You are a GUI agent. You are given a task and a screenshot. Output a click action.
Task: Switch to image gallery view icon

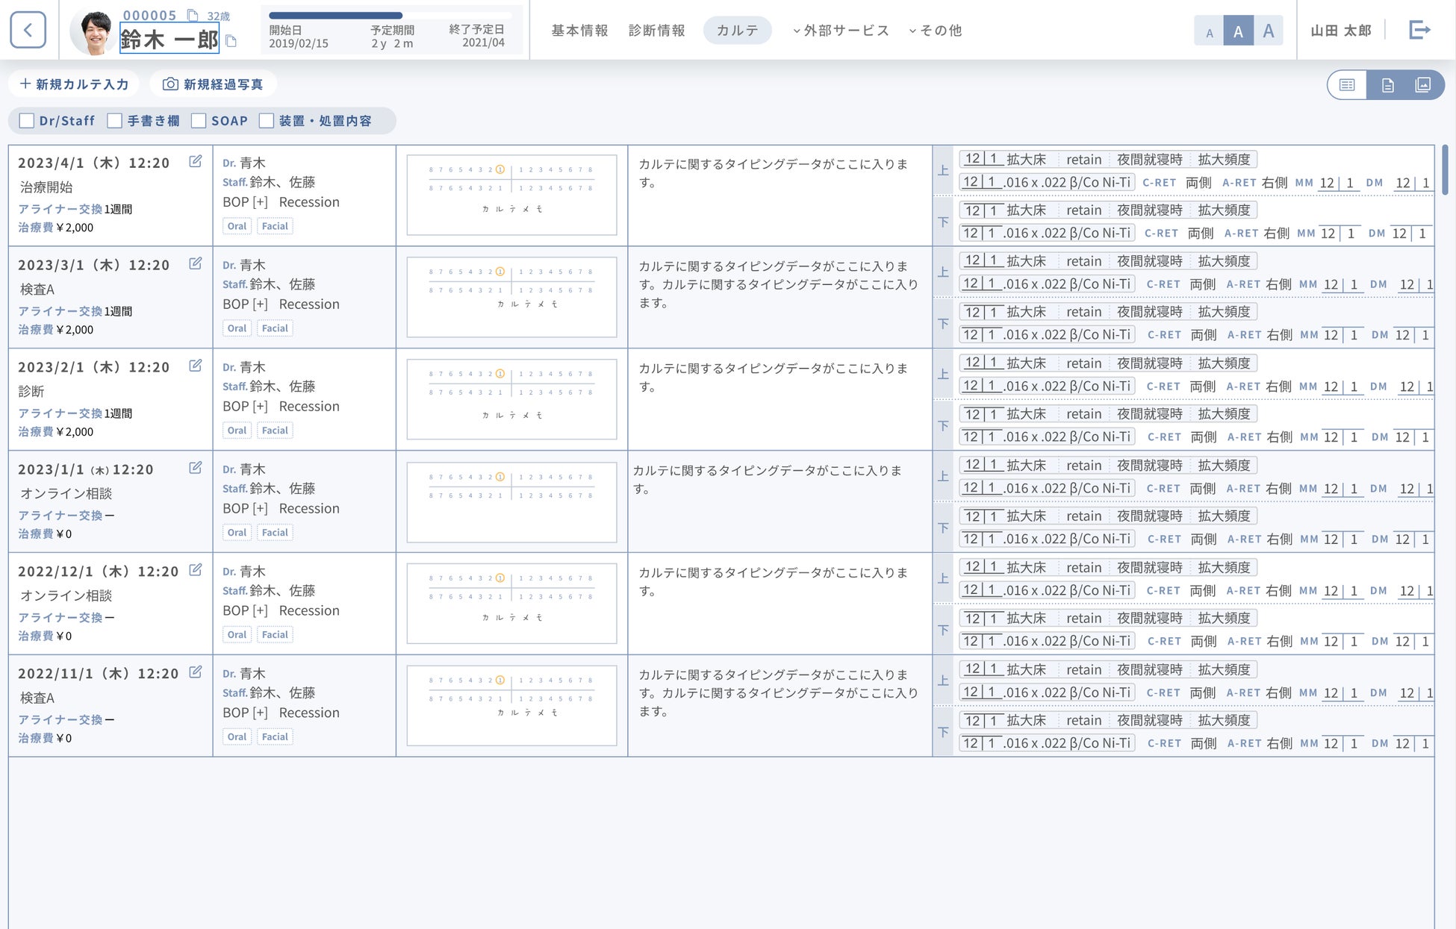(1423, 85)
